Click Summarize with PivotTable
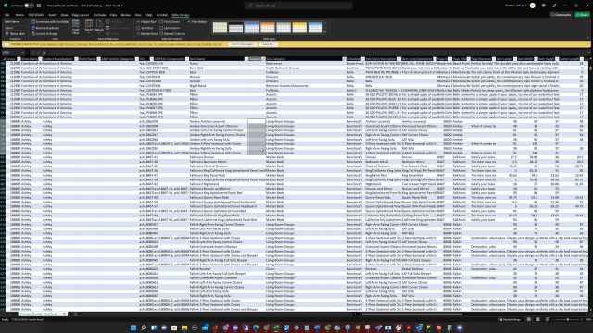The width and height of the screenshot is (593, 333). (49, 22)
